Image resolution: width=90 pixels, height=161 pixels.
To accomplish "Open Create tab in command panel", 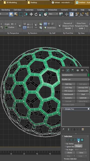I will coord(63,70).
